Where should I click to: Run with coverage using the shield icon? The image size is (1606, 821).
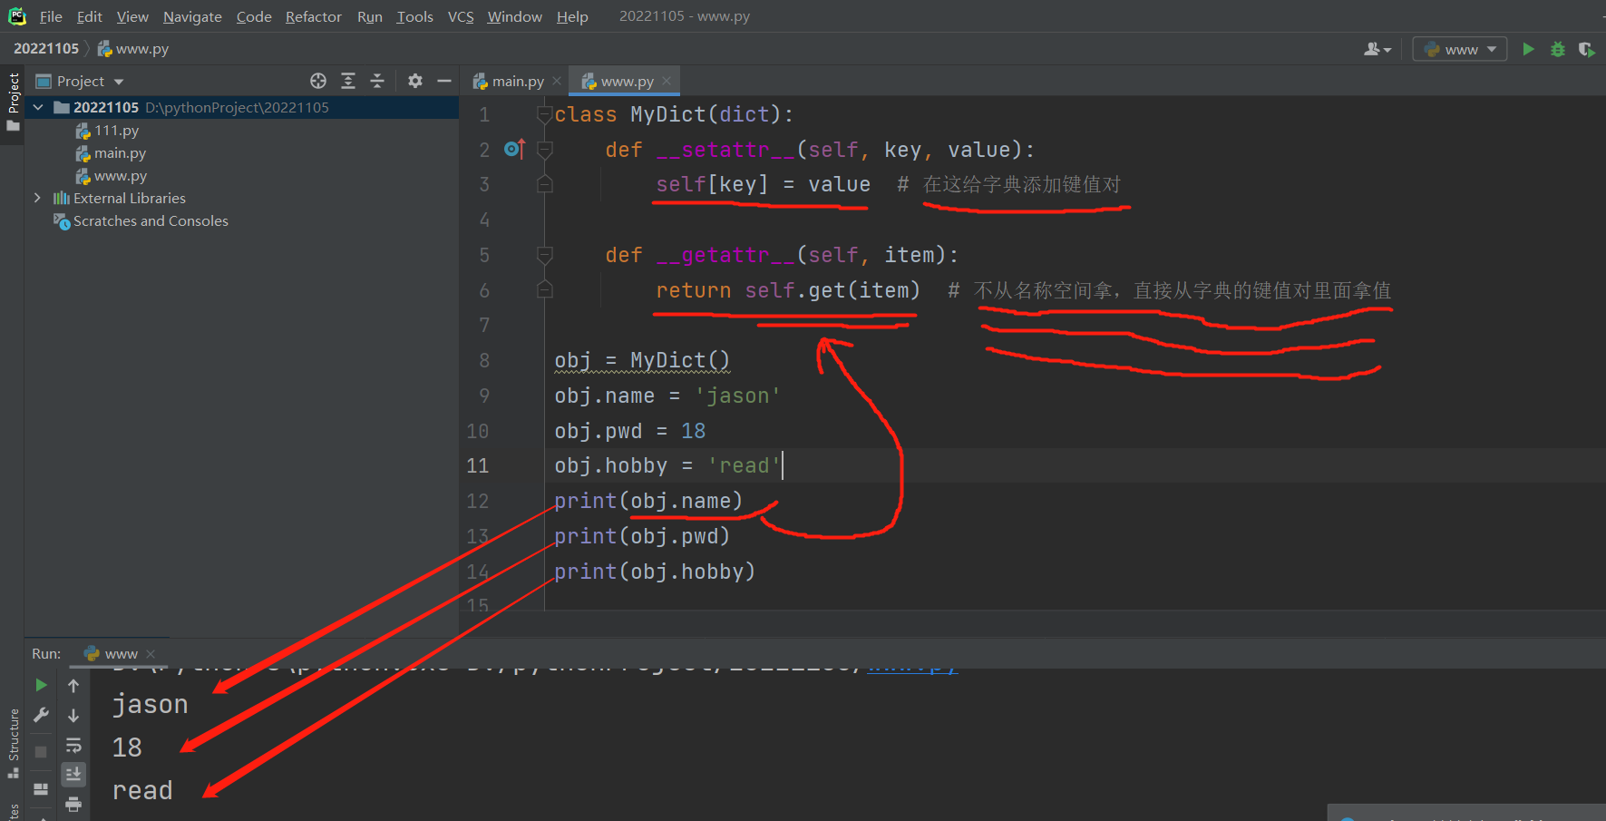(x=1586, y=49)
